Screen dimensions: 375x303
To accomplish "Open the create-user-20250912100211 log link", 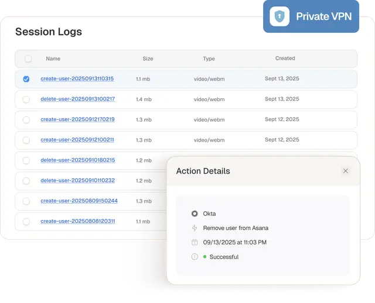I will [x=77, y=140].
